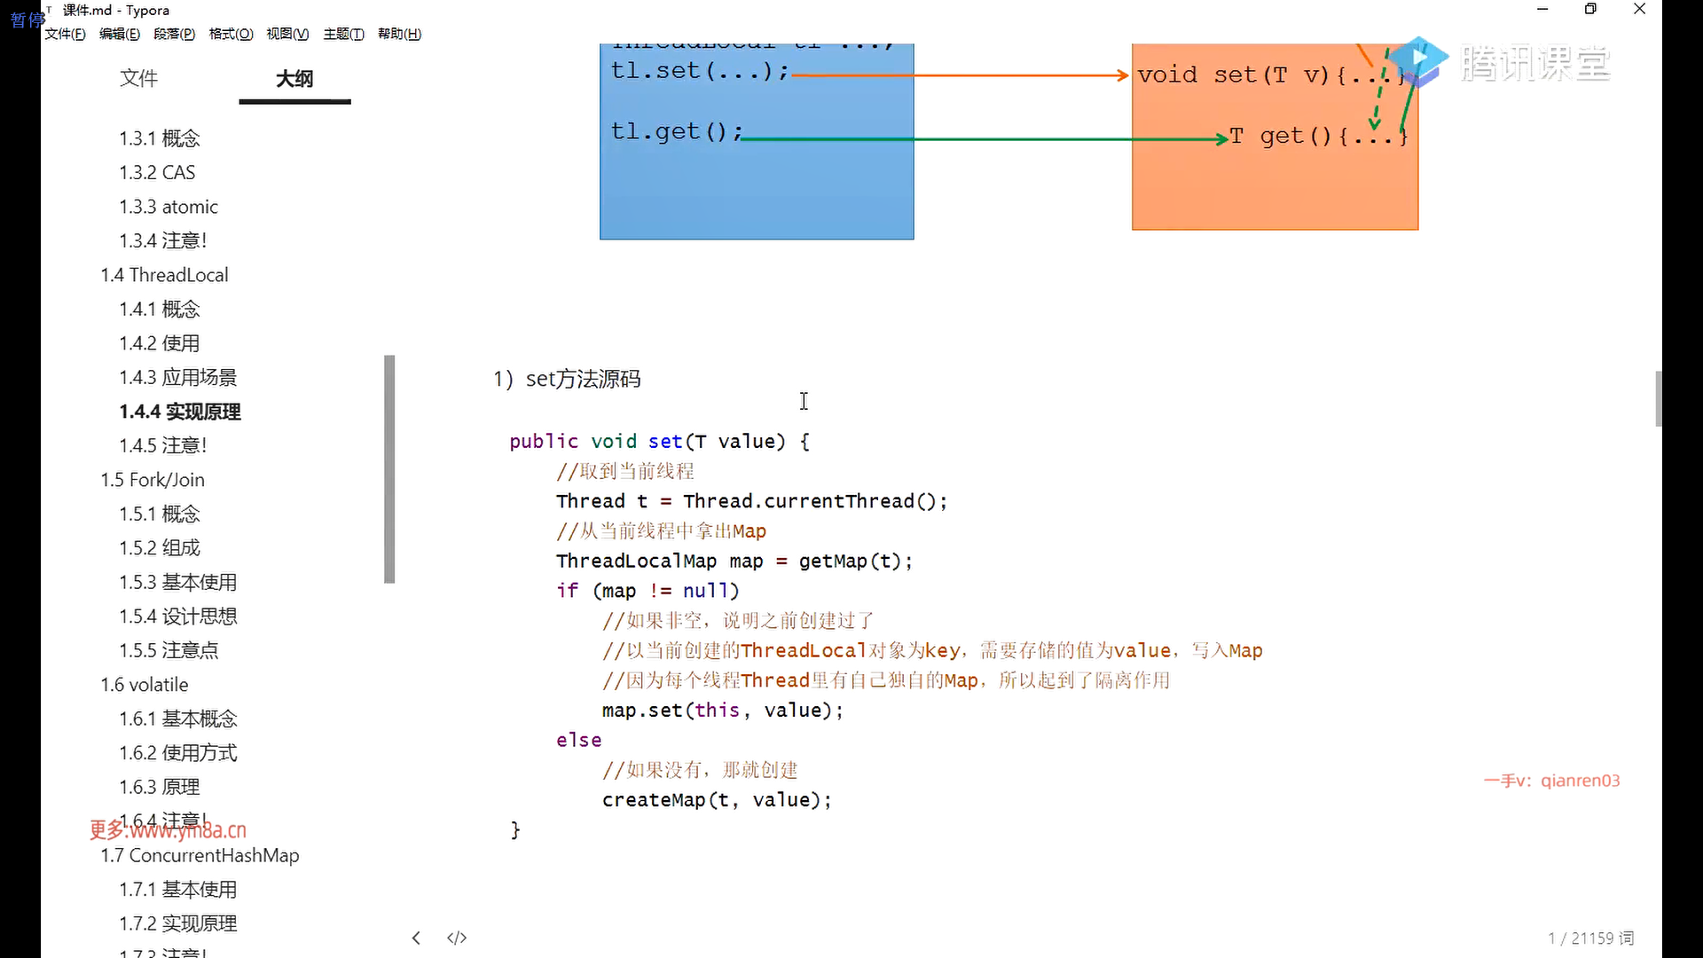This screenshot has width=1703, height=958.
Task: Close the Typora window
Action: (1639, 10)
